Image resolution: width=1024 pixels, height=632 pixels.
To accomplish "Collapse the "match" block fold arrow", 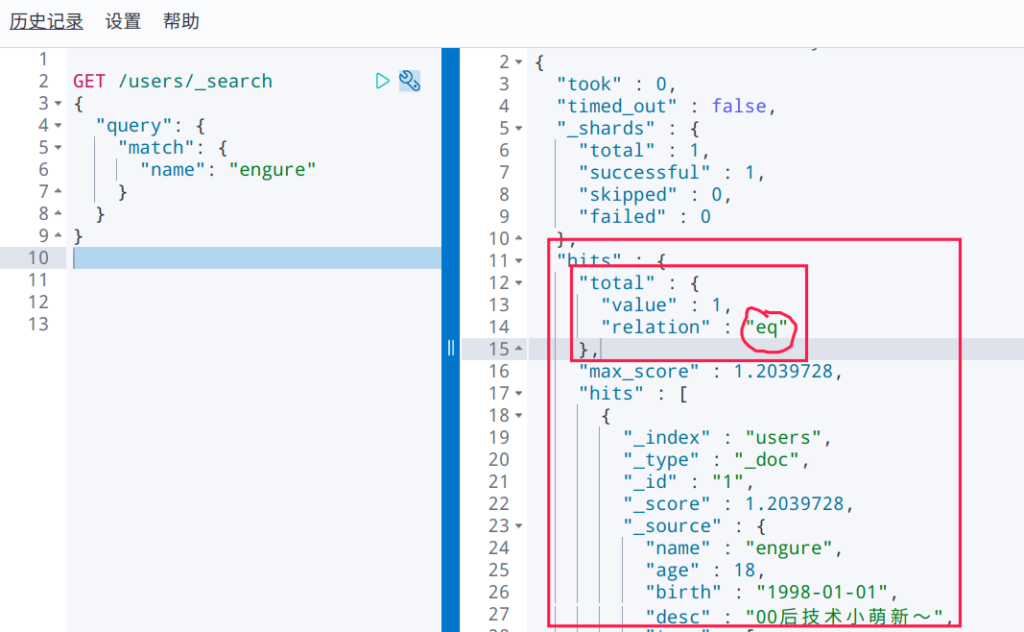I will click(59, 148).
